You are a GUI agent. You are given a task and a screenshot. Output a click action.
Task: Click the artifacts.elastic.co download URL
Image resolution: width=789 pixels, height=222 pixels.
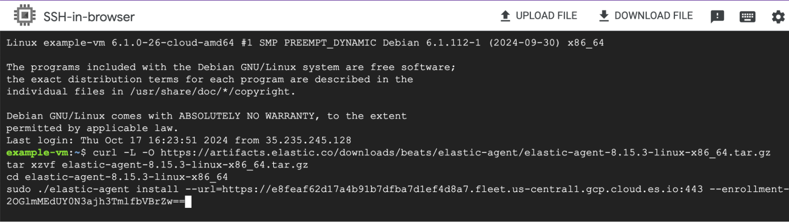point(465,153)
